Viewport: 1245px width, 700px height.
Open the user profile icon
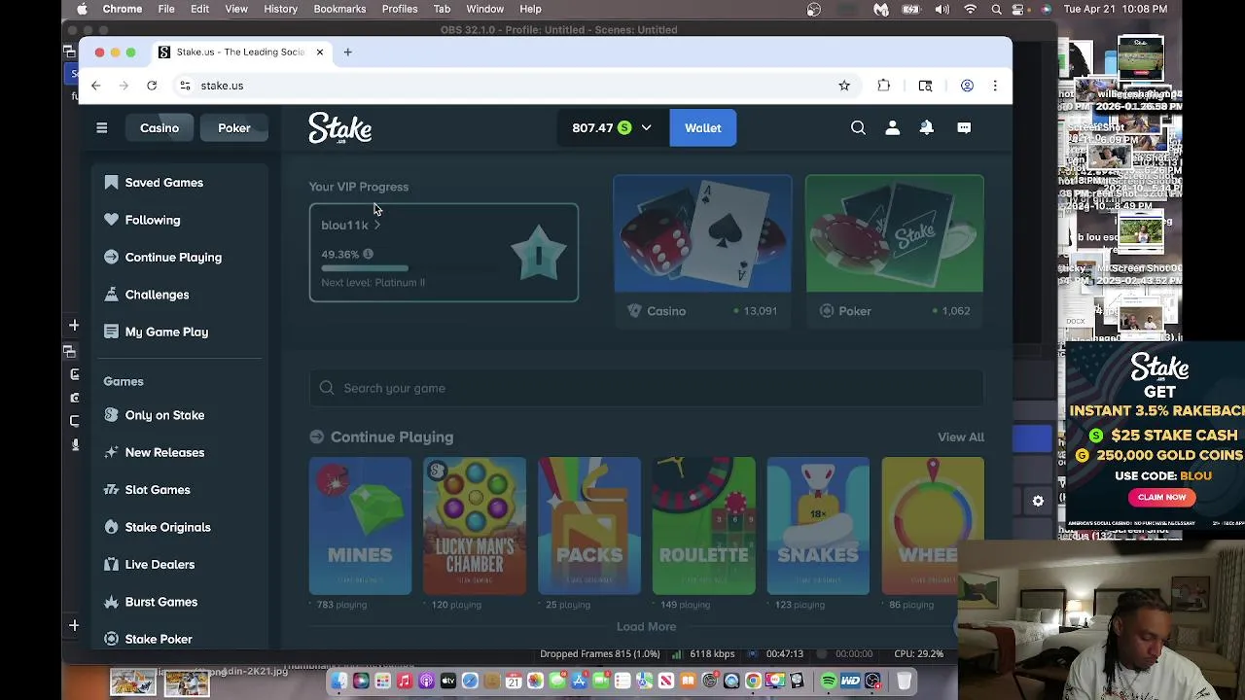click(x=892, y=127)
